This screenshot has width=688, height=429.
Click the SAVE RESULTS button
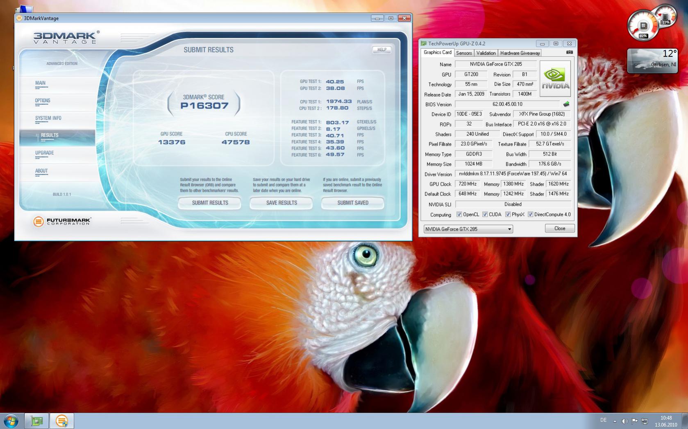(282, 203)
